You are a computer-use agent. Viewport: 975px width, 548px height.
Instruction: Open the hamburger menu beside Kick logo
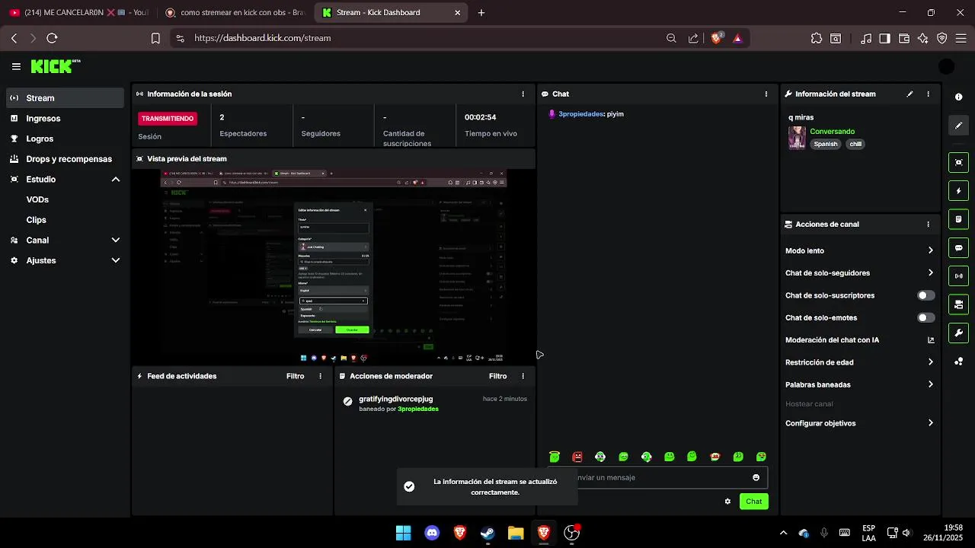pos(16,67)
